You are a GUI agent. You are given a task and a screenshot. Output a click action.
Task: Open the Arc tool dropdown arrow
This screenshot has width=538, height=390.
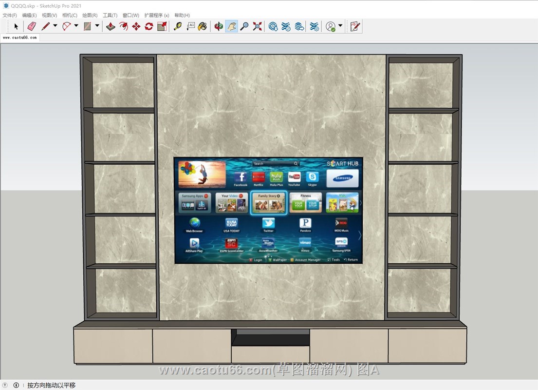pyautogui.click(x=76, y=26)
